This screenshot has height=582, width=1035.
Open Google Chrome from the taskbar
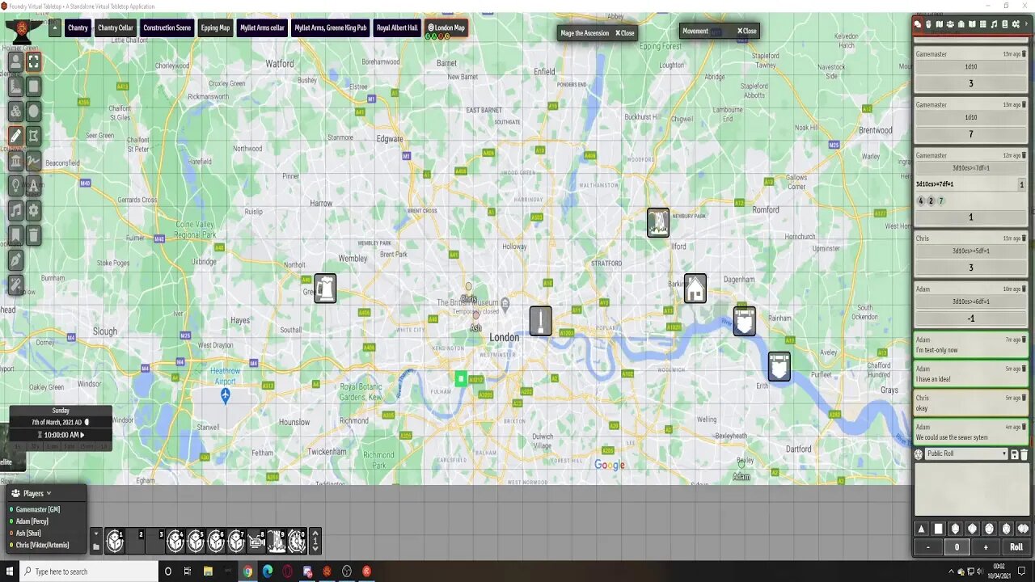247,571
